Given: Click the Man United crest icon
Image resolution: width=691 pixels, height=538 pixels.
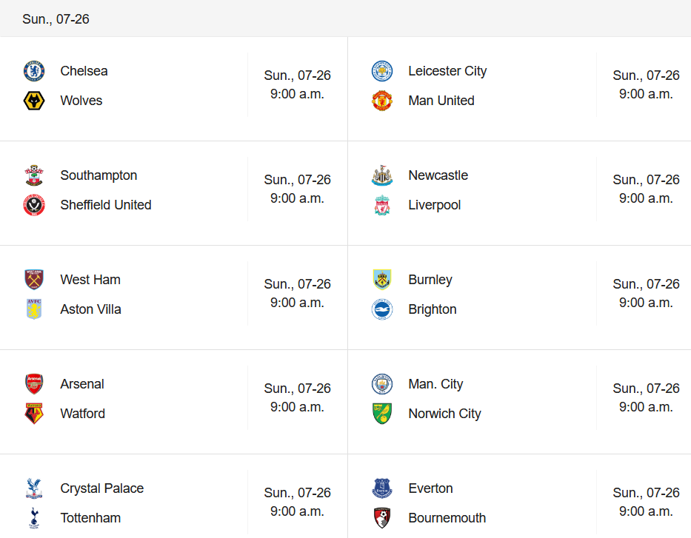Looking at the screenshot, I should point(382,101).
